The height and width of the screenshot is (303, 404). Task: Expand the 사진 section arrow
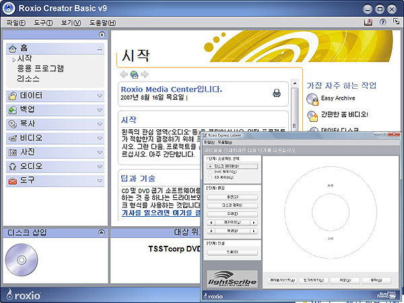point(100,153)
